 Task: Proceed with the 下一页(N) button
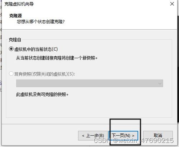click(x=123, y=136)
